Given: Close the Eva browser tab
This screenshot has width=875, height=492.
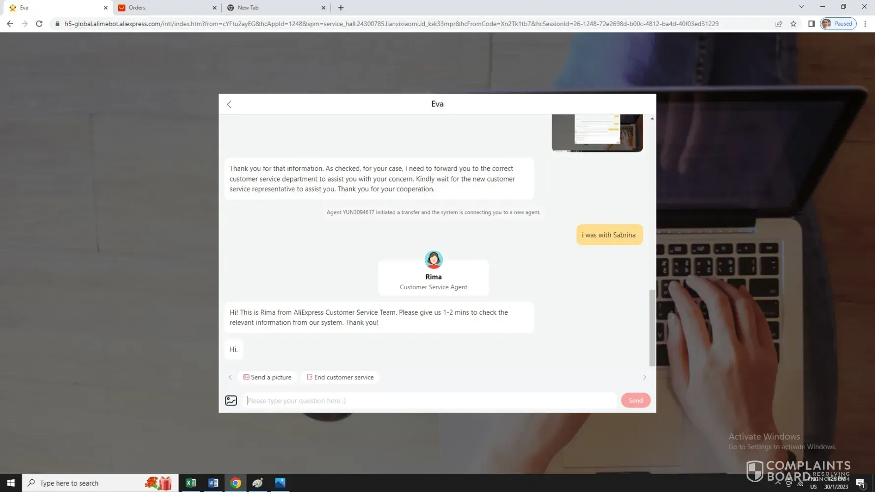Looking at the screenshot, I should (105, 8).
